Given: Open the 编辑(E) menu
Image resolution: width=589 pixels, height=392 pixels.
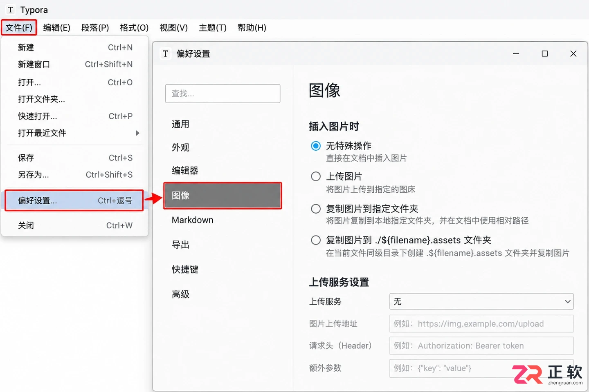Looking at the screenshot, I should pyautogui.click(x=57, y=28).
